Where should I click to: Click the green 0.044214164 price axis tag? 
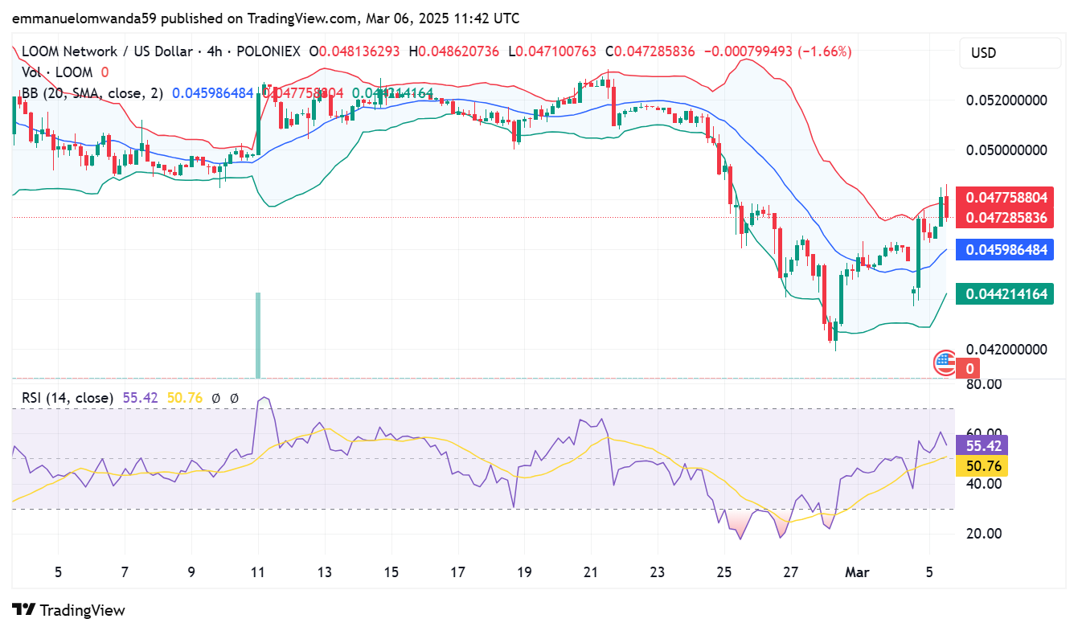[1006, 294]
